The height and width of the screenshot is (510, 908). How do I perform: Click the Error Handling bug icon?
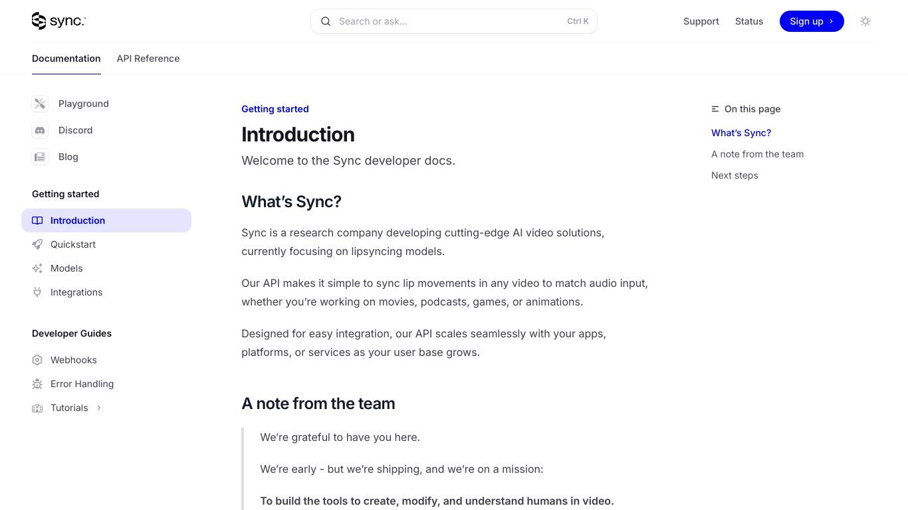[x=37, y=384]
